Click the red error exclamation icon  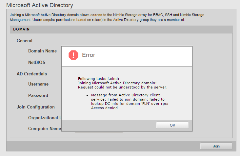coord(73,55)
